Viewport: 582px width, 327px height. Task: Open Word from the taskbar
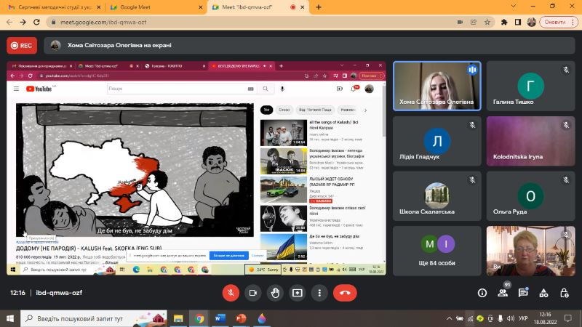click(220, 318)
